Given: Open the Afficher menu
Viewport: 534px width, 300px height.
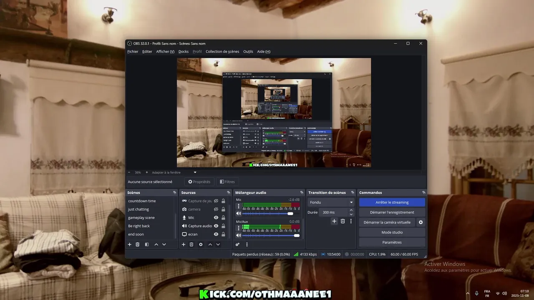Looking at the screenshot, I should coord(165,52).
